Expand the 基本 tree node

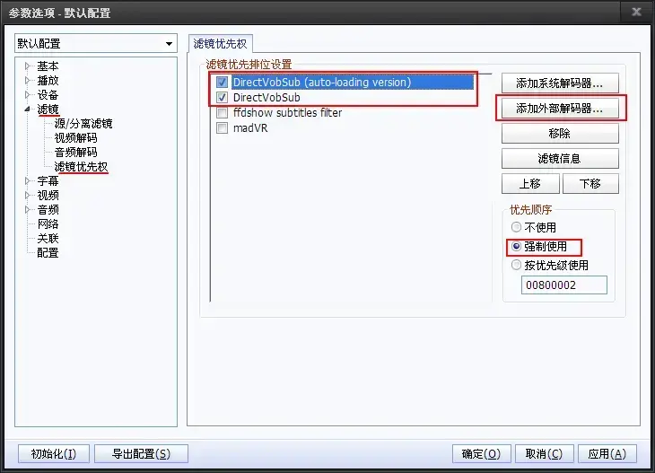click(x=28, y=66)
